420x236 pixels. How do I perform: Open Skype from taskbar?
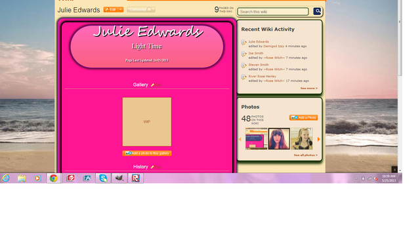click(x=103, y=178)
